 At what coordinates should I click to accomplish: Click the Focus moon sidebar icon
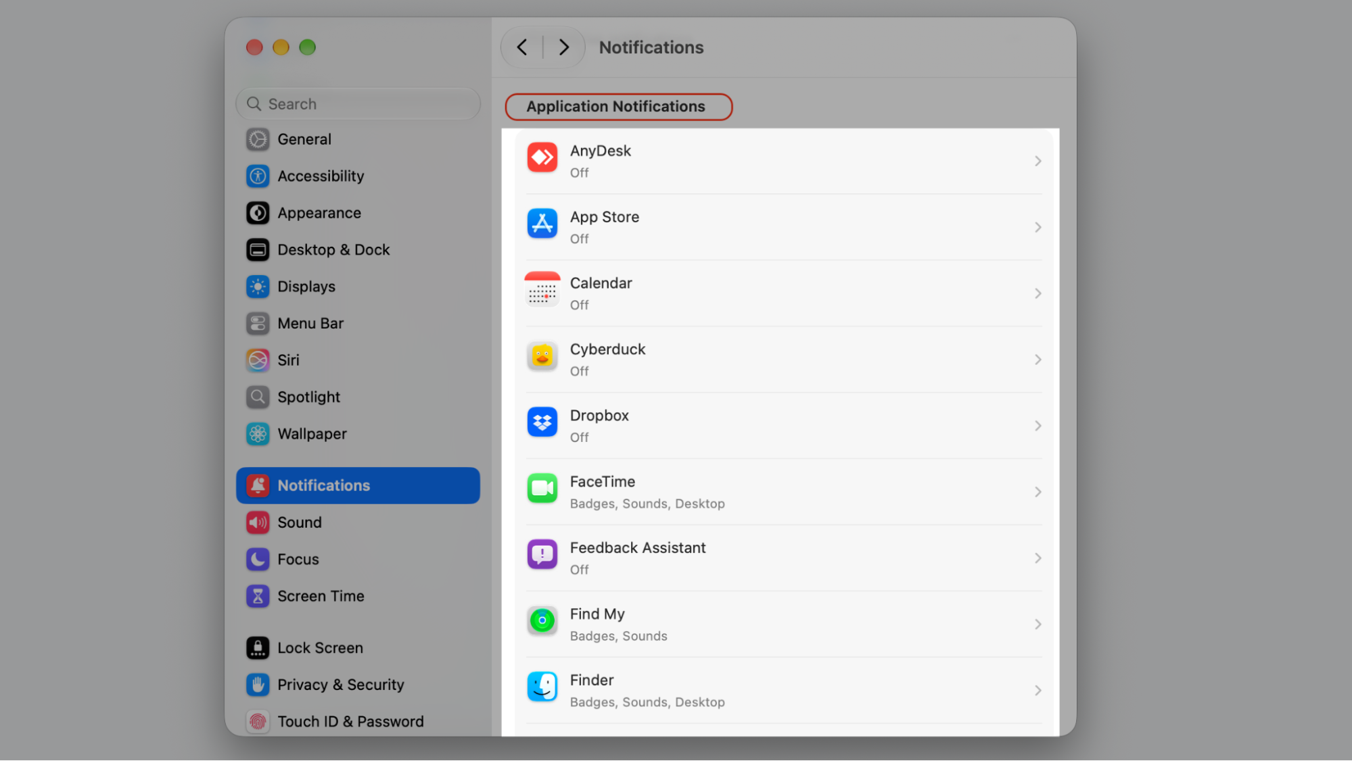tap(258, 560)
